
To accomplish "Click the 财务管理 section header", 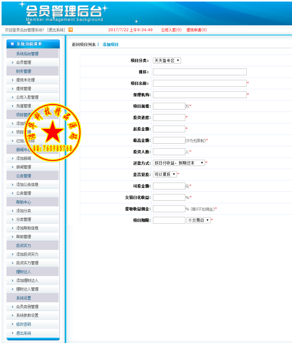I will pyautogui.click(x=24, y=71).
